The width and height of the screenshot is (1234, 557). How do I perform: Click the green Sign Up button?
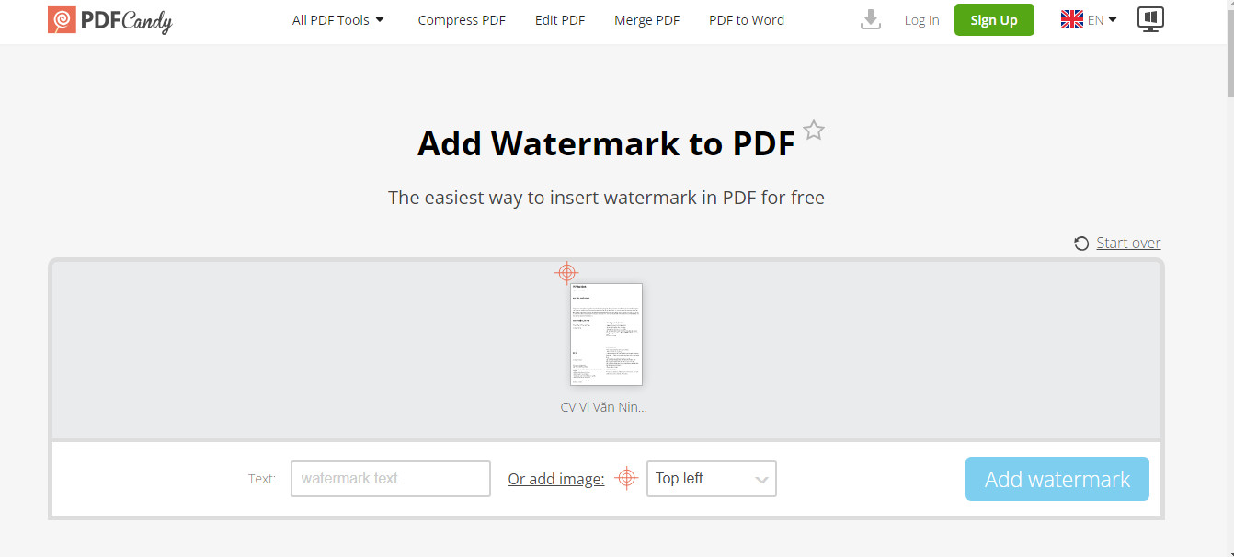[x=994, y=20]
